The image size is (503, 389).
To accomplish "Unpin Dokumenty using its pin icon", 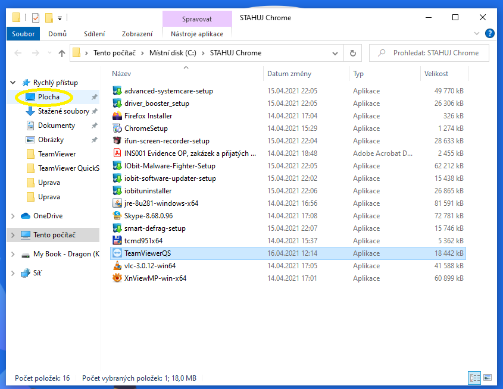I will click(94, 126).
